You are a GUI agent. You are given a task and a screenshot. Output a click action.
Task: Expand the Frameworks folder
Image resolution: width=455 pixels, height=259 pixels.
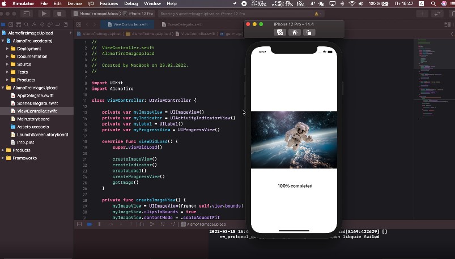3,158
